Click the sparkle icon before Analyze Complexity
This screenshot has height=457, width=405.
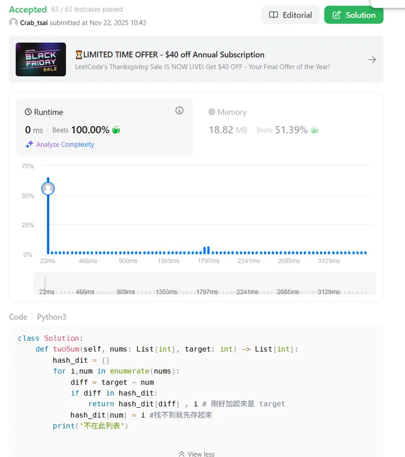point(30,145)
